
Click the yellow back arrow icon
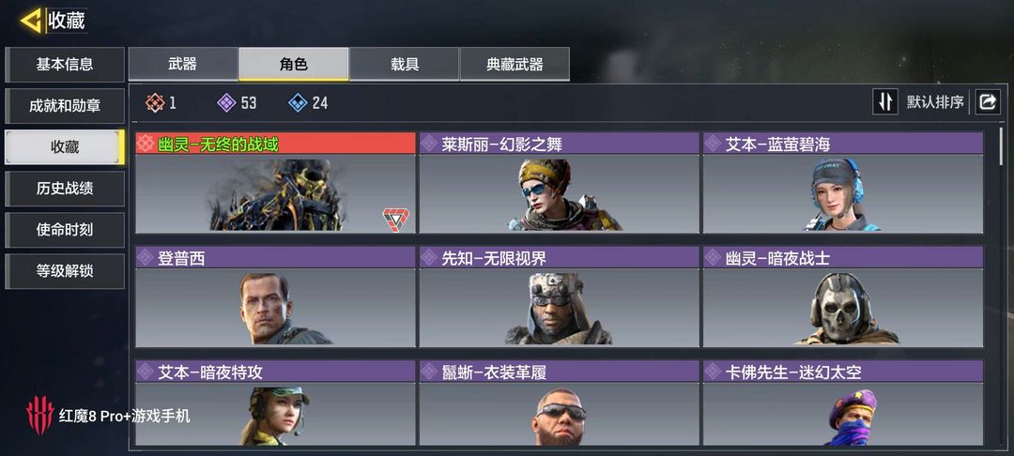(x=32, y=22)
